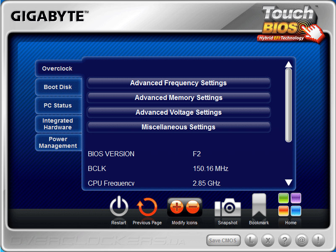
Task: Click the round @ button
Action: point(302,240)
